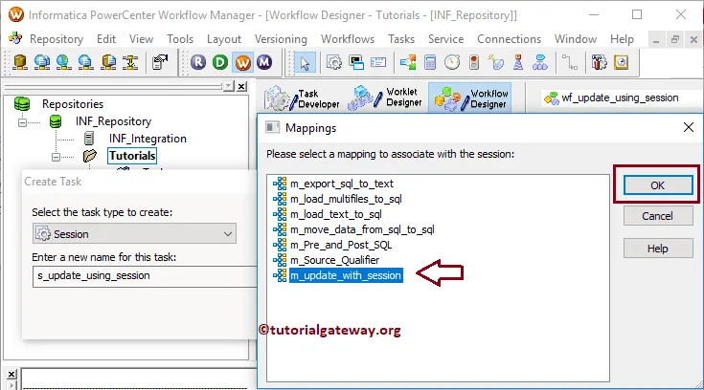Image resolution: width=704 pixels, height=390 pixels.
Task: Restore down the inner document window
Action: (675, 40)
